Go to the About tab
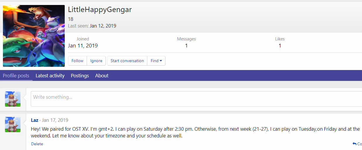 (x=102, y=76)
